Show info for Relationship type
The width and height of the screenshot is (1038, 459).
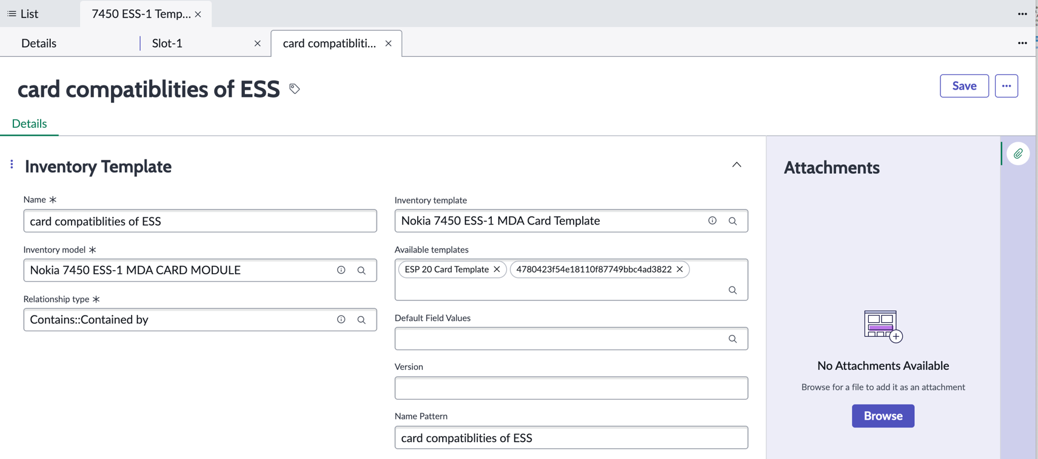coord(341,320)
